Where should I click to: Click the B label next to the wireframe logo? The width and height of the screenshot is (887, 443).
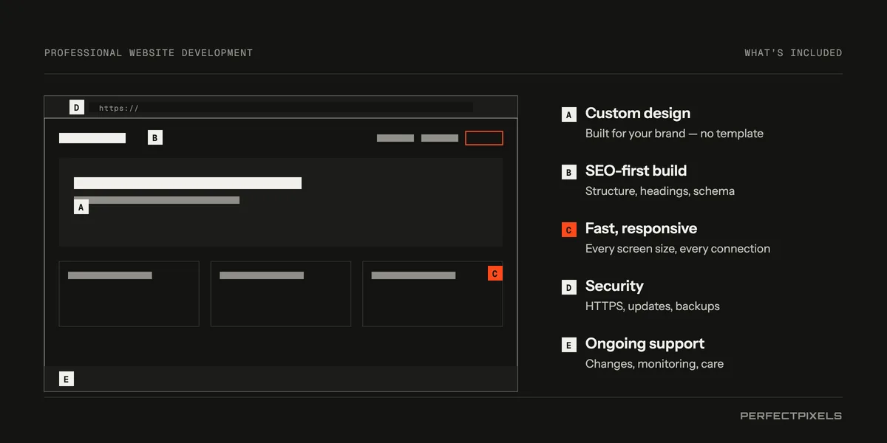[155, 137]
